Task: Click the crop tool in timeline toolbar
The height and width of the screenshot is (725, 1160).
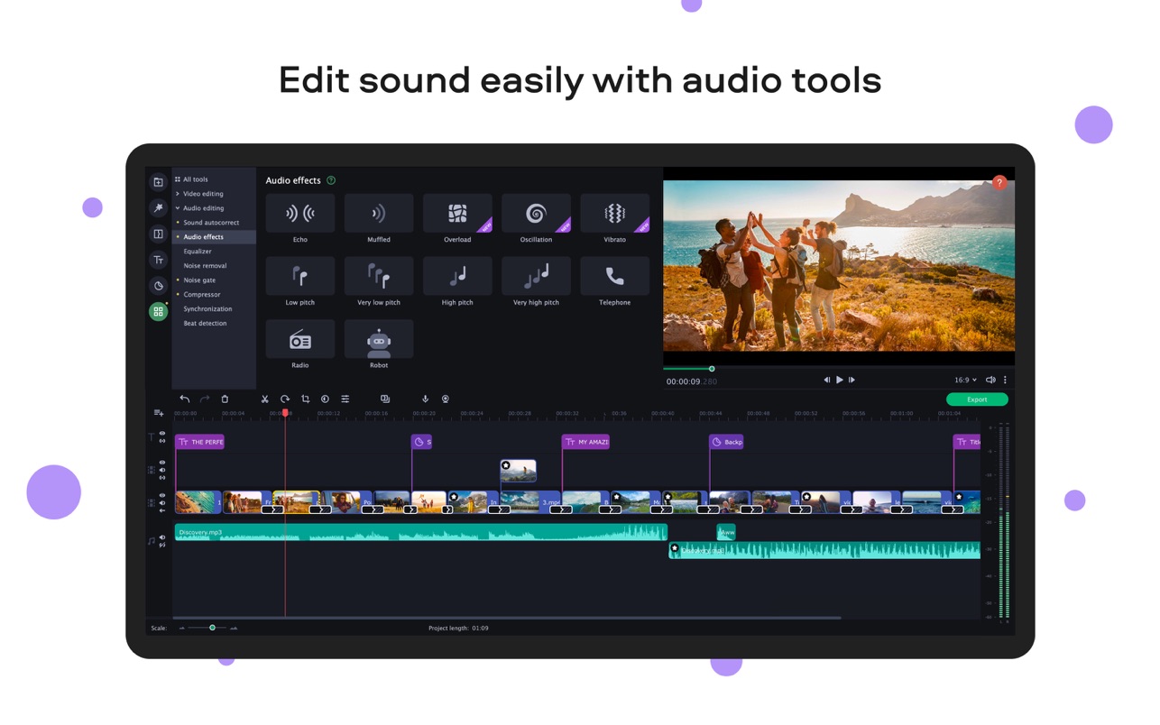Action: tap(305, 399)
